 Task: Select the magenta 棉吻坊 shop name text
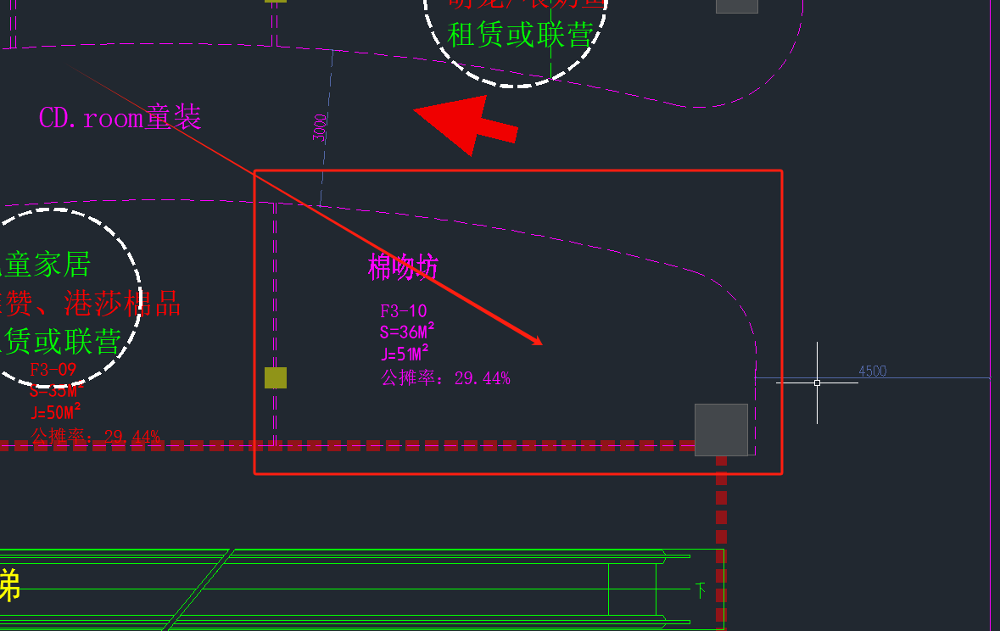point(403,268)
